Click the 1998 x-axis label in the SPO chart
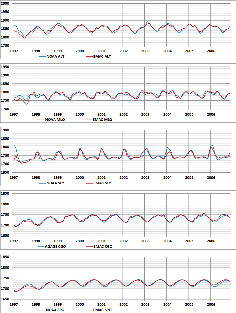The width and height of the screenshot is (236, 313). 36,304
